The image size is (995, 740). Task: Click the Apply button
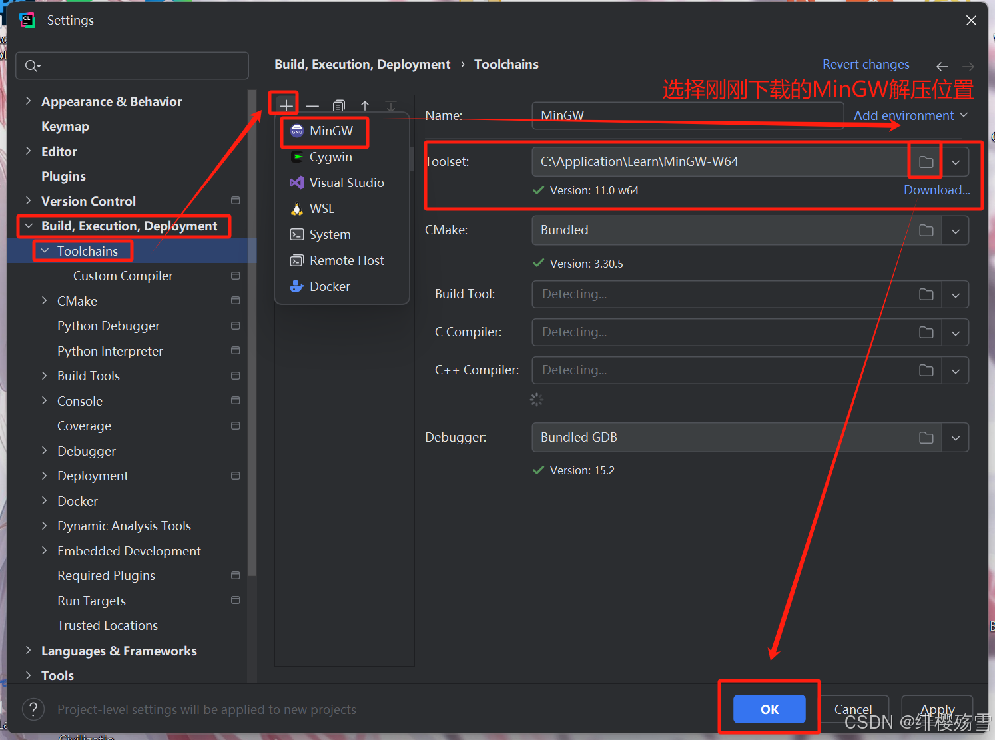point(938,709)
